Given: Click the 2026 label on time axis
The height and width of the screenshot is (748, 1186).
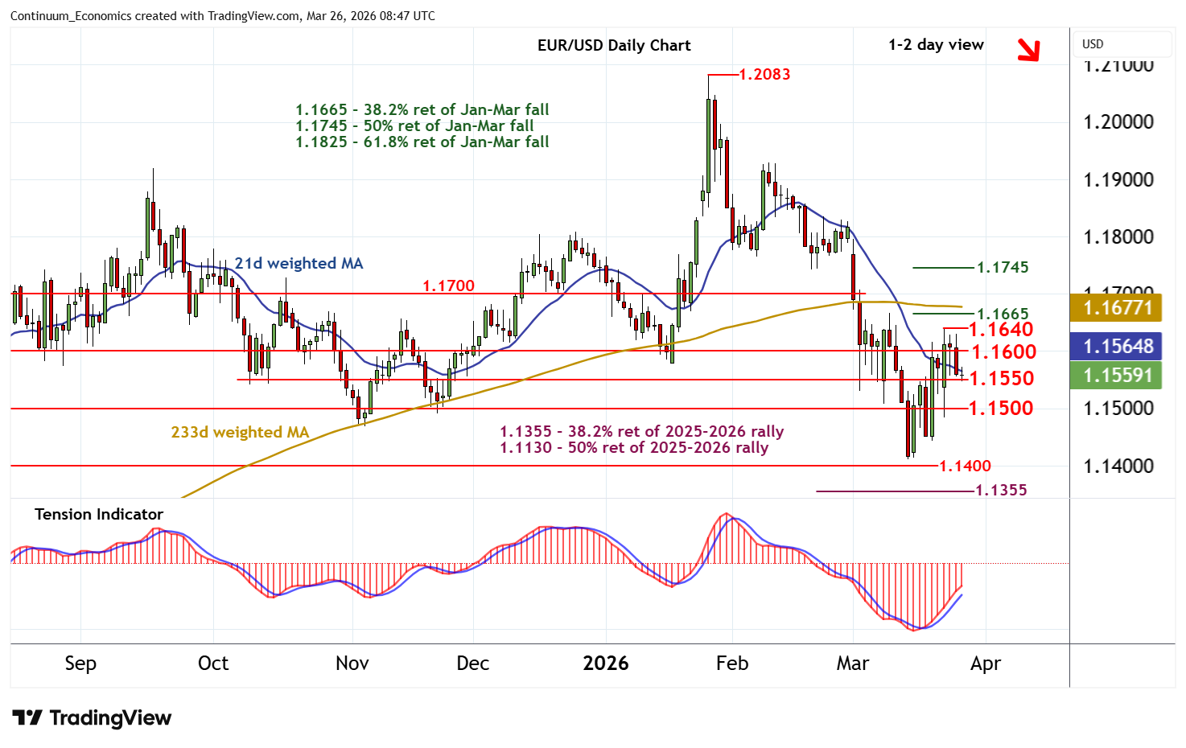Looking at the screenshot, I should [605, 664].
